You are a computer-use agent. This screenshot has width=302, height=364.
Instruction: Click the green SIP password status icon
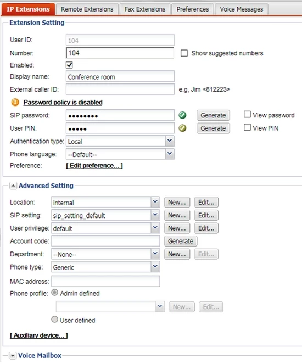point(182,115)
